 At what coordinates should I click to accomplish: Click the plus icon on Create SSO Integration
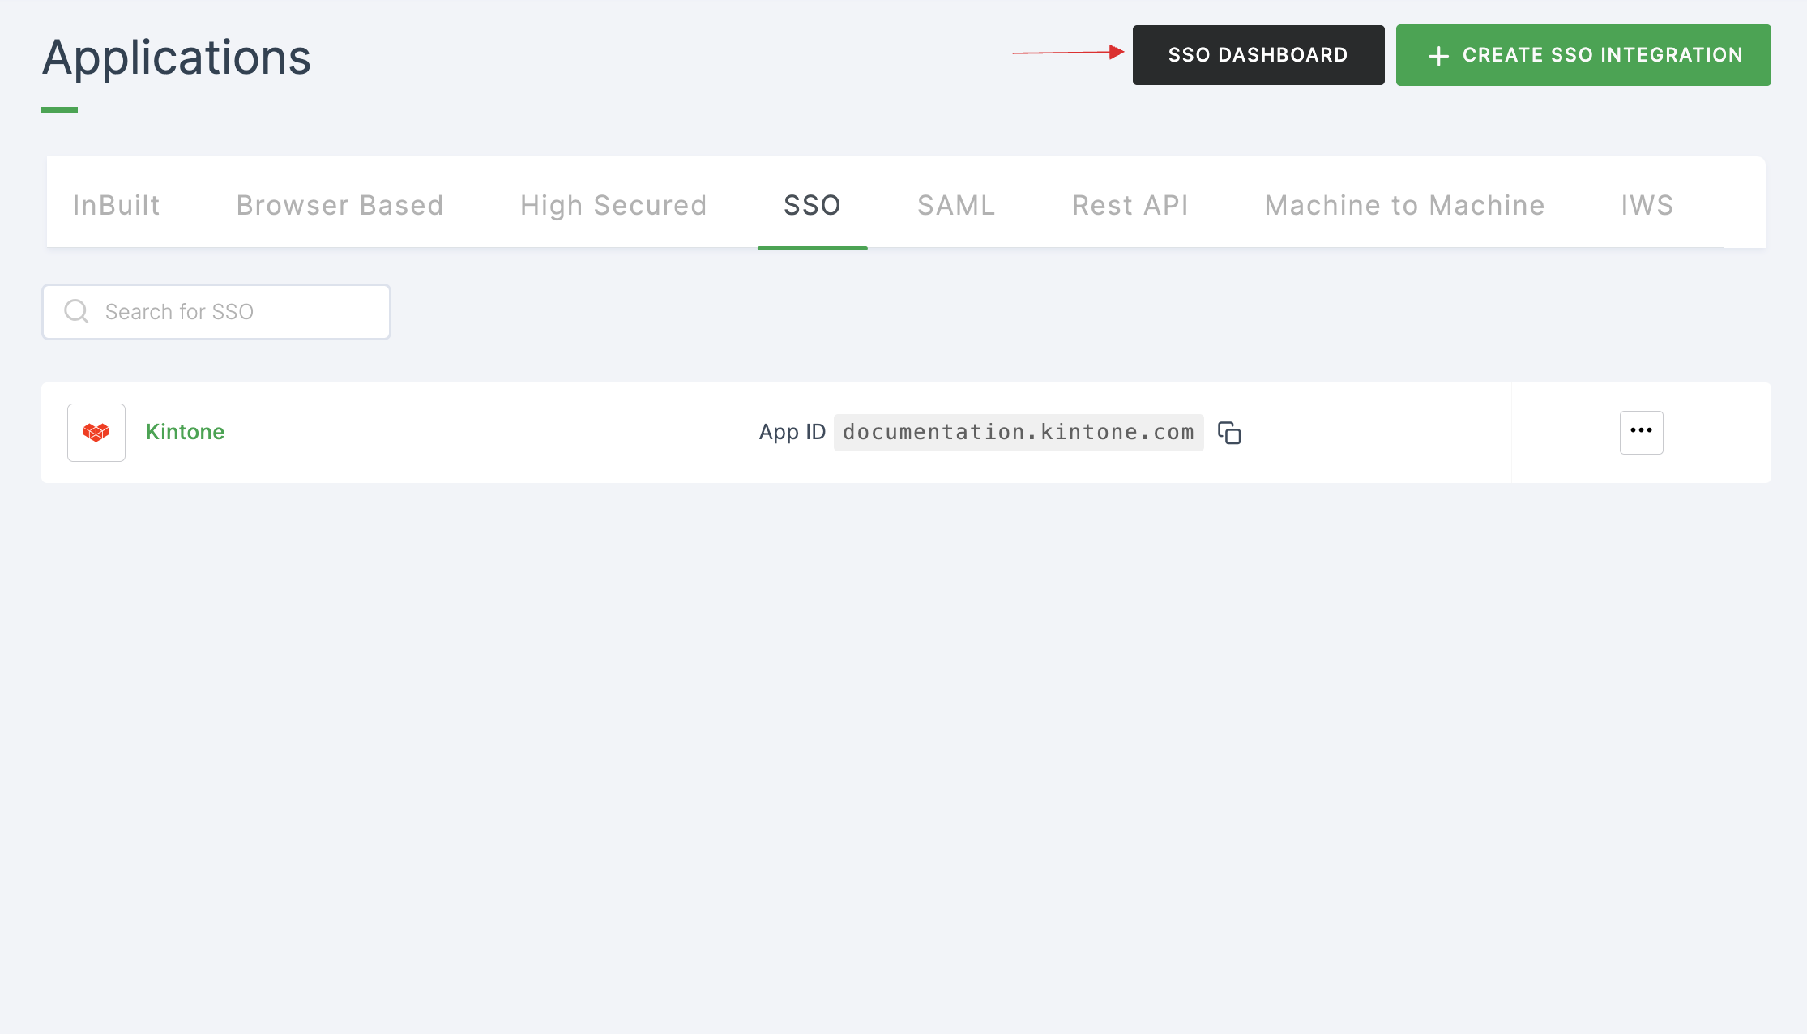1438,54
